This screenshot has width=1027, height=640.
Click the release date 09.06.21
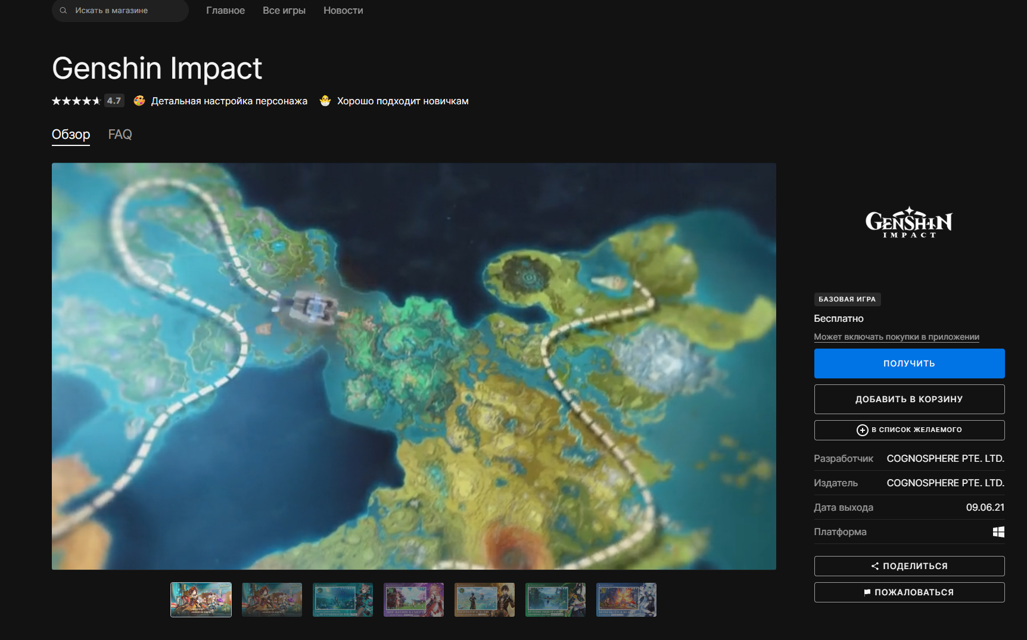[985, 508]
